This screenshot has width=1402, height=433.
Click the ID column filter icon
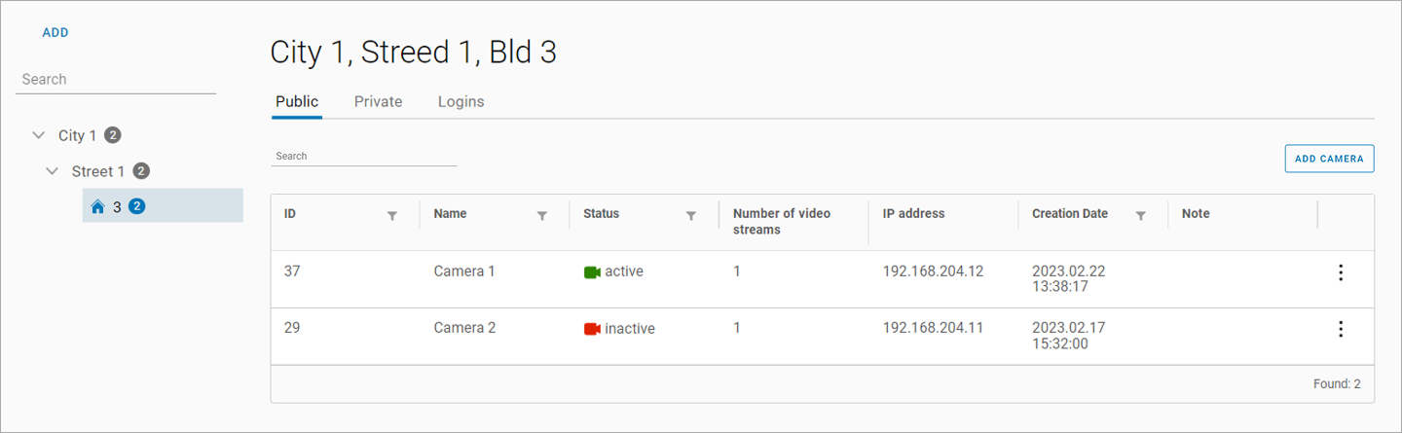(392, 216)
